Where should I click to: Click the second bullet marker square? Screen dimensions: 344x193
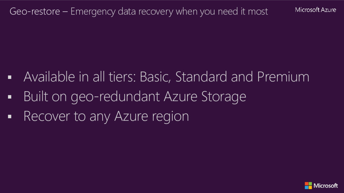[9, 97]
